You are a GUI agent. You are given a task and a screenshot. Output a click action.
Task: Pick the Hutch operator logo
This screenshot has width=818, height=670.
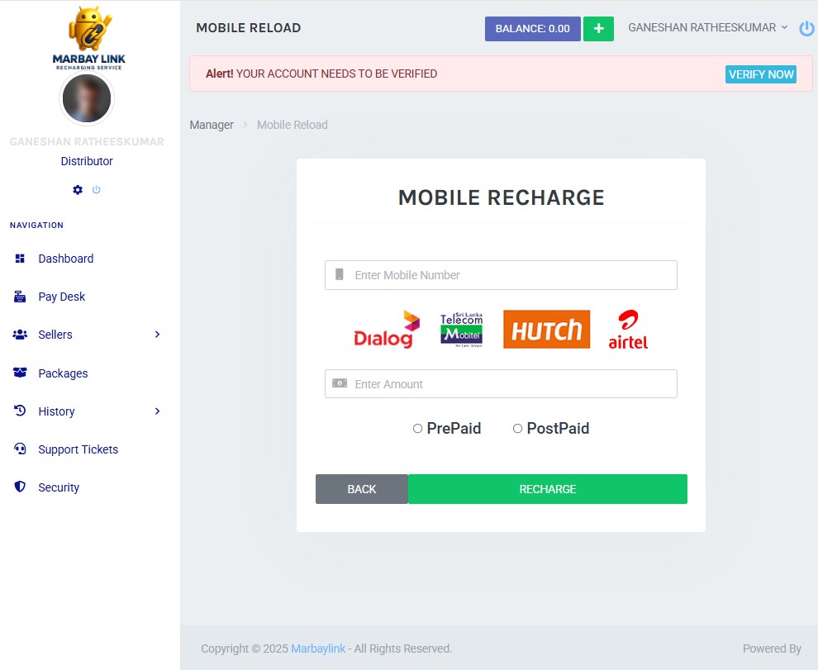[x=546, y=330]
